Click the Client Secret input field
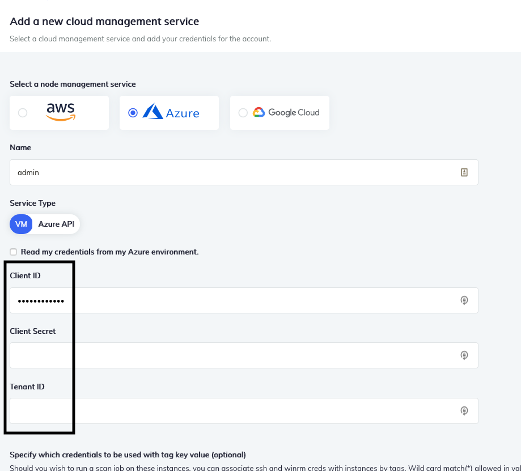Screen dimensions: 521x471 pyautogui.click(x=244, y=355)
